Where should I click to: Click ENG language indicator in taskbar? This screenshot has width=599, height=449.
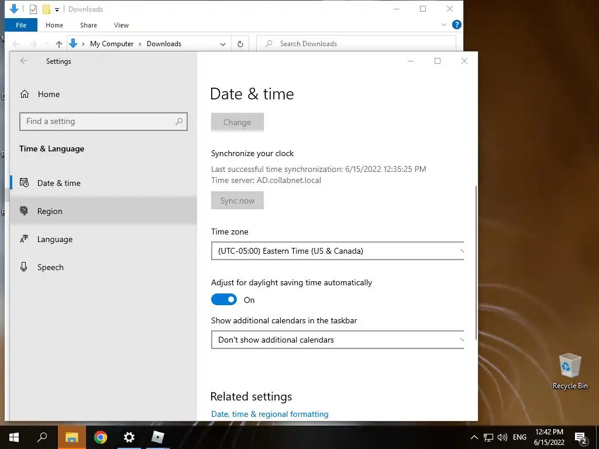click(519, 437)
